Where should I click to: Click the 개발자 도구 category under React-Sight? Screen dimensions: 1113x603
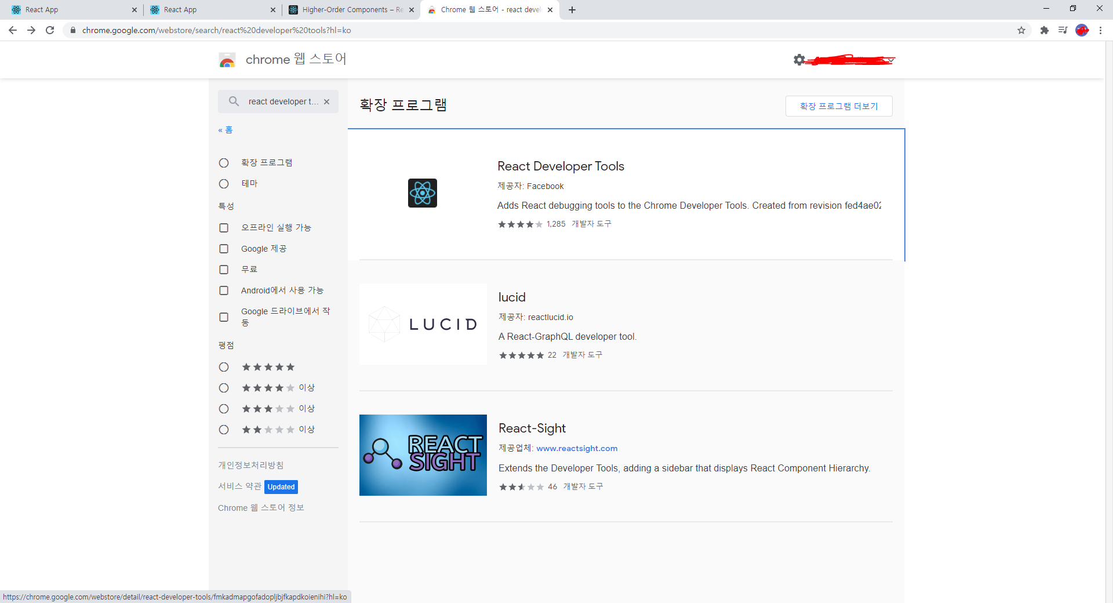point(583,486)
